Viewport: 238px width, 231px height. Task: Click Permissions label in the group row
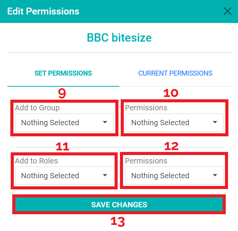pyautogui.click(x=146, y=108)
